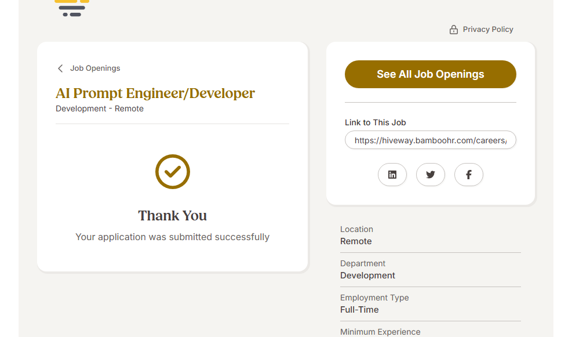The height and width of the screenshot is (337, 572).
Task: Share the job on Facebook
Action: (469, 175)
